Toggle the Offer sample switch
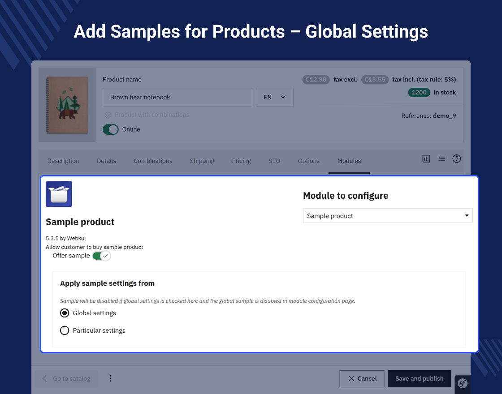 [101, 256]
